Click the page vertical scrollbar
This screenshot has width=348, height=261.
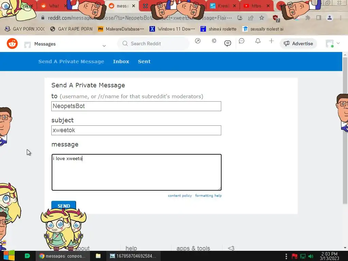coord(345,130)
